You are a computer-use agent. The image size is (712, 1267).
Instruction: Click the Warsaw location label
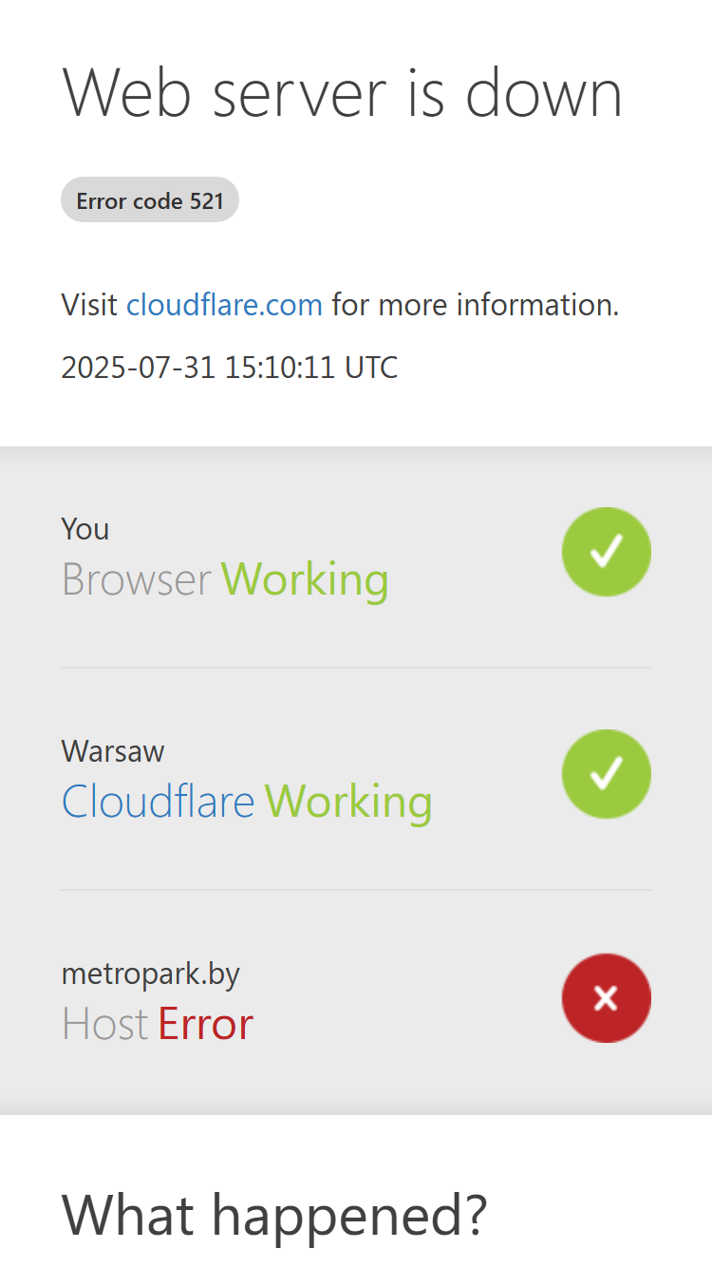click(x=113, y=751)
